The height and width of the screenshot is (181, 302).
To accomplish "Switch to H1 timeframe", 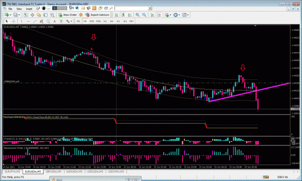I will tap(105, 21).
